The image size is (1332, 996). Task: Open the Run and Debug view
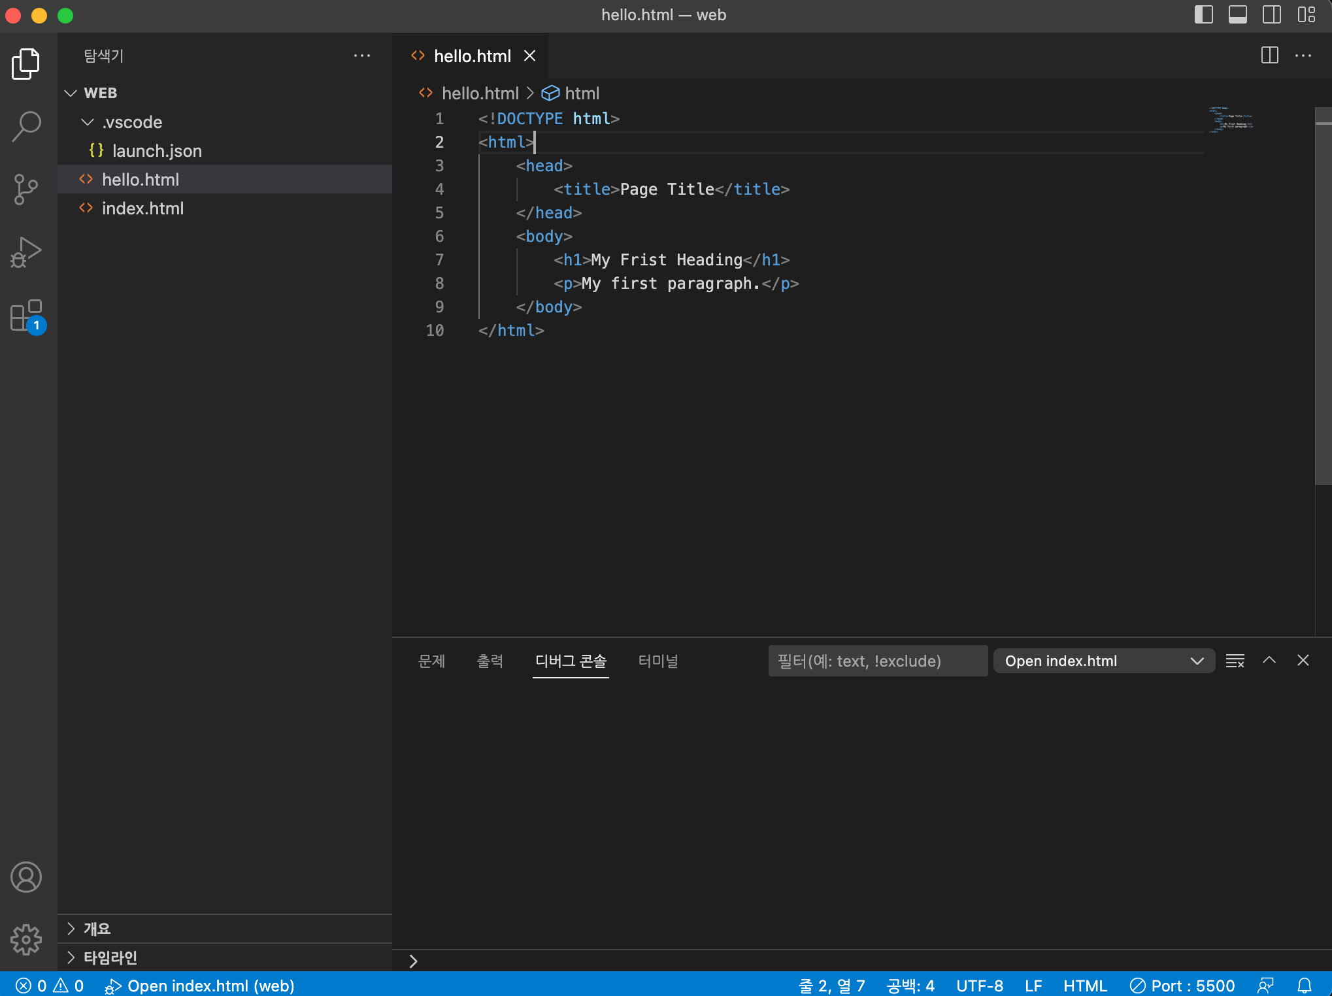pos(26,253)
